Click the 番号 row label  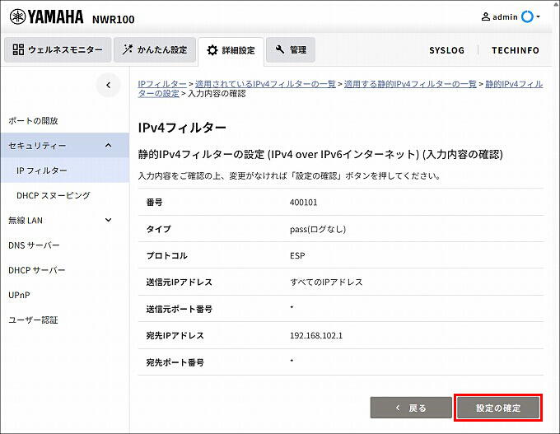pos(154,202)
